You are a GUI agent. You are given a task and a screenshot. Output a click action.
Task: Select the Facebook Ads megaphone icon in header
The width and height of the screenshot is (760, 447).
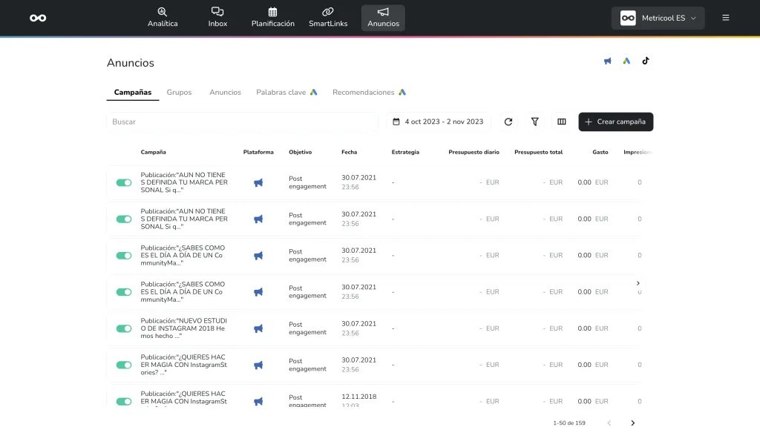[x=607, y=61]
